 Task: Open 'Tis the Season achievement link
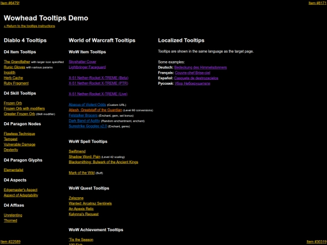point(81,240)
